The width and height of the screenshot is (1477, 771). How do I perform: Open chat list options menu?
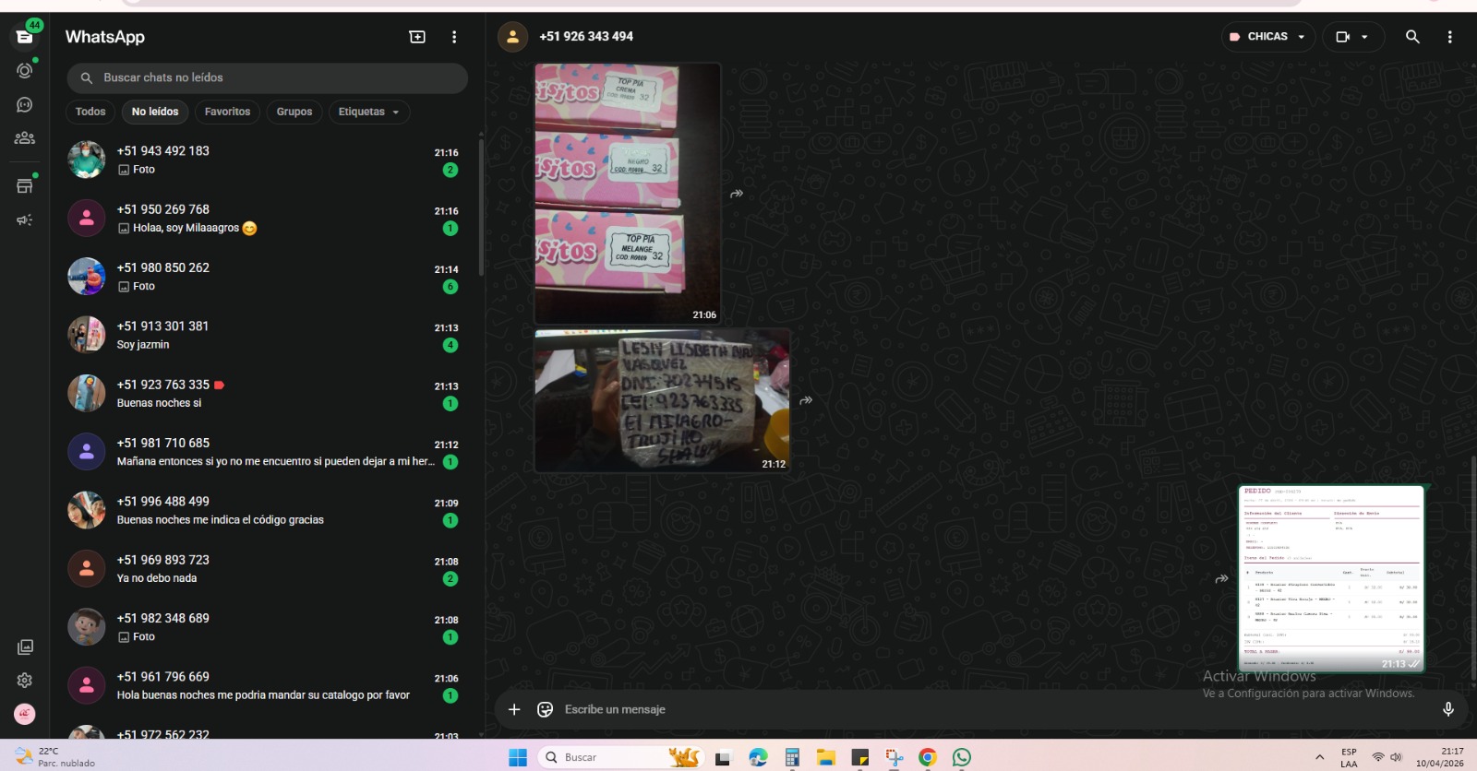[x=454, y=37]
